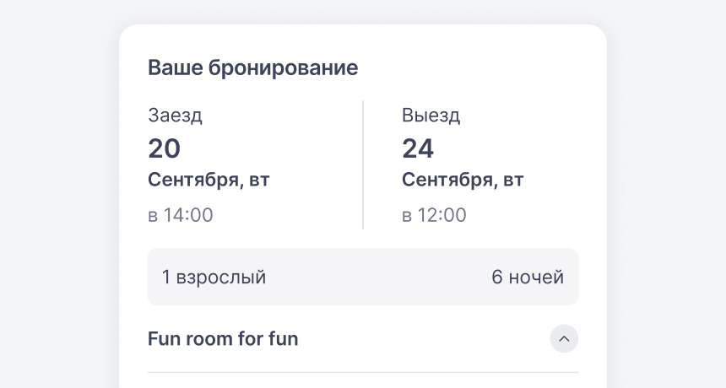Click the 6 ночей nights count
This screenshot has width=726, height=388.
click(528, 277)
